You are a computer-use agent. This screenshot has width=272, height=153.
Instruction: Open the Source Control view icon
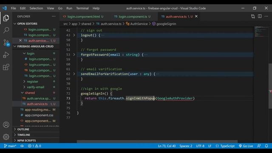click(x=6, y=42)
